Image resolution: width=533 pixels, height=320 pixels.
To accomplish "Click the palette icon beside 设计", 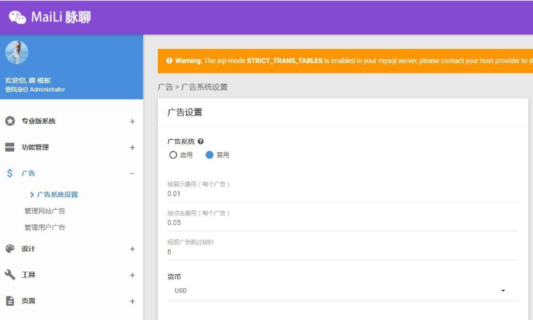I will [10, 249].
